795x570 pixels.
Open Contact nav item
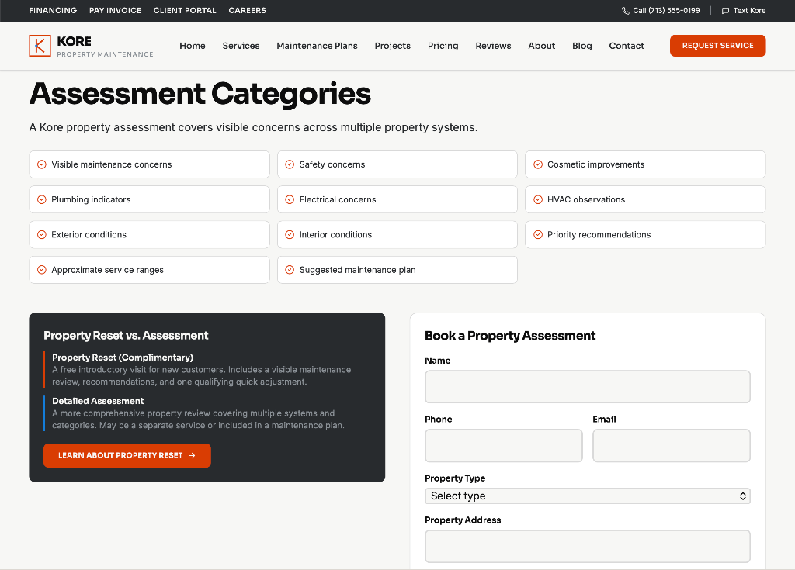[627, 46]
